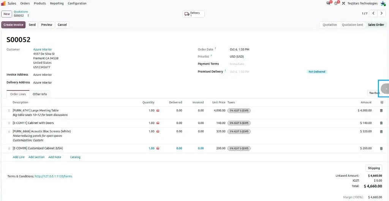Click the Add Note link
Screen dimensions: 389x201
[x=55, y=157]
